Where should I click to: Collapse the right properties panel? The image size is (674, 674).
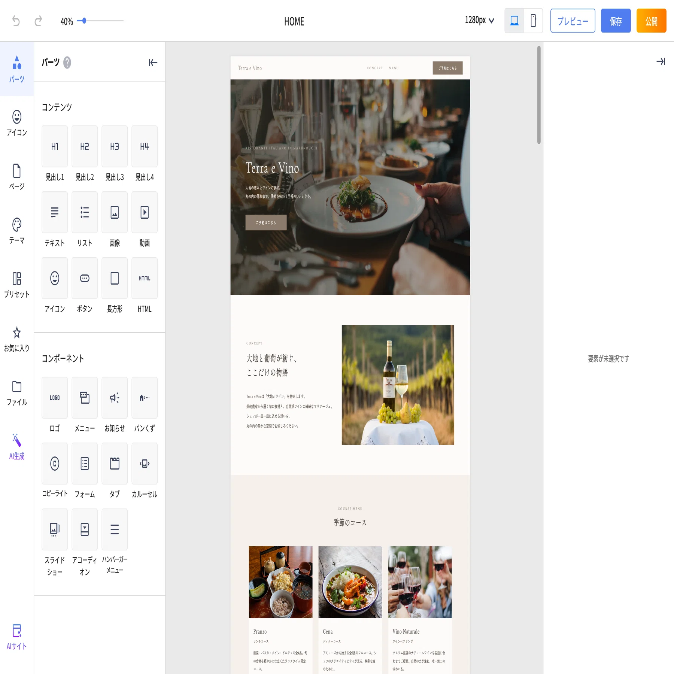pyautogui.click(x=661, y=61)
